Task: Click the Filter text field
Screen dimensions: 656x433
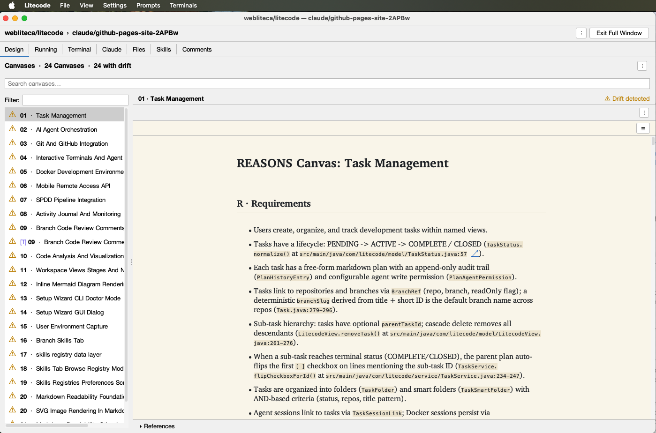Action: point(75,100)
